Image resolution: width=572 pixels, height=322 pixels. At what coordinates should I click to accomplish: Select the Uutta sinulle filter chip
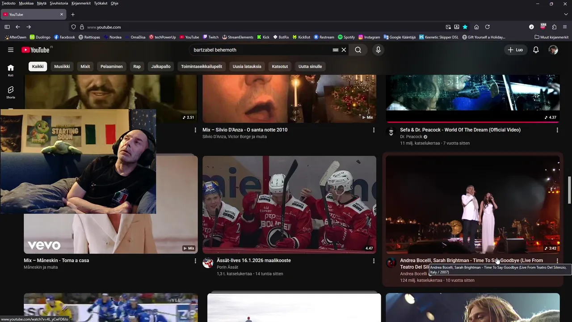[310, 66]
